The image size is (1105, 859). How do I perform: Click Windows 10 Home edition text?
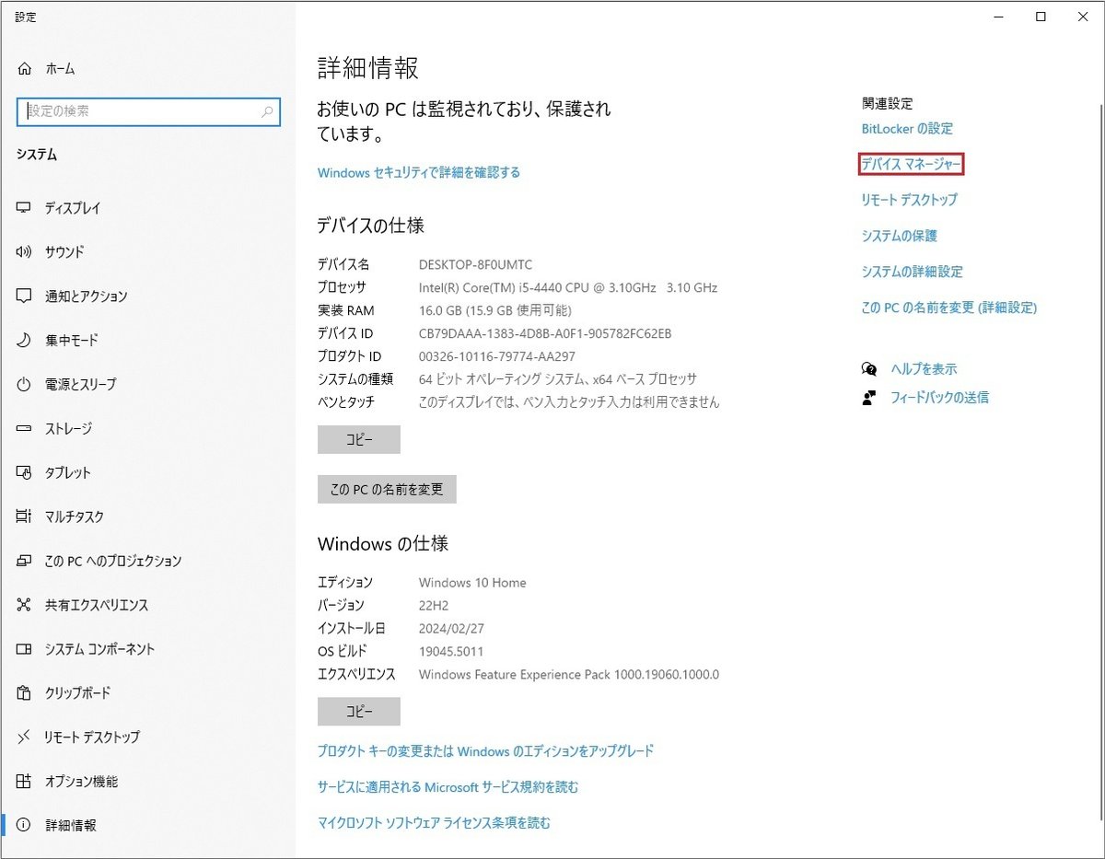[x=472, y=583]
